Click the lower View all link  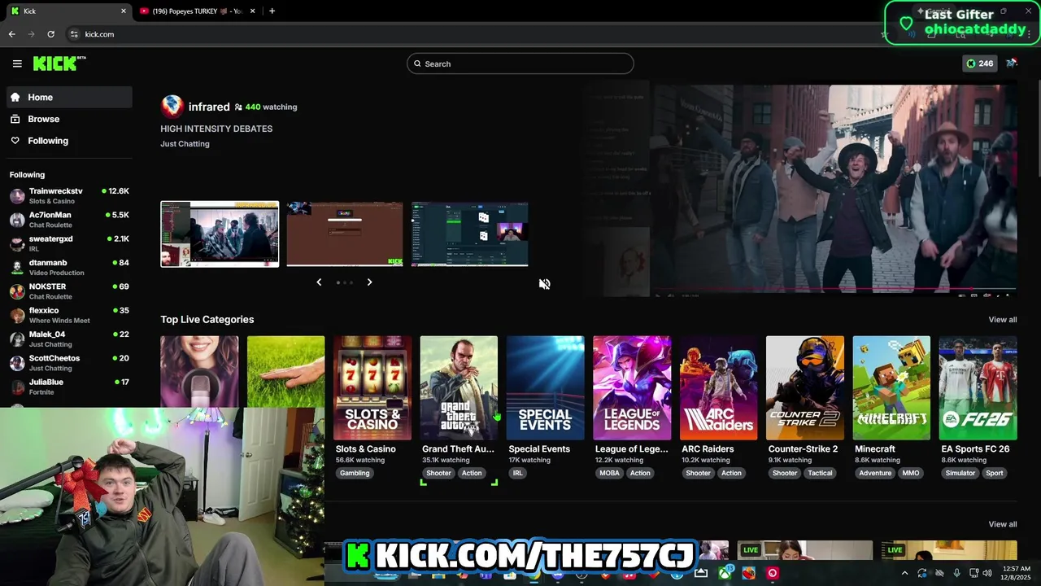pos(1003,524)
